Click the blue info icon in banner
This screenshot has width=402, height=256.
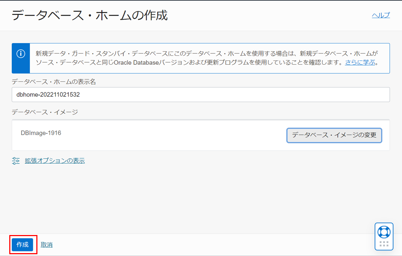(x=21, y=54)
